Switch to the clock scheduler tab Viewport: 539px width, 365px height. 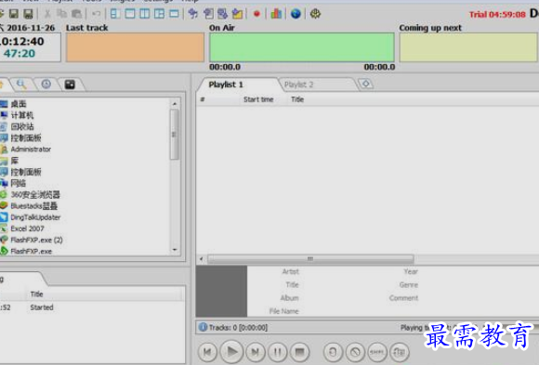[x=46, y=85]
